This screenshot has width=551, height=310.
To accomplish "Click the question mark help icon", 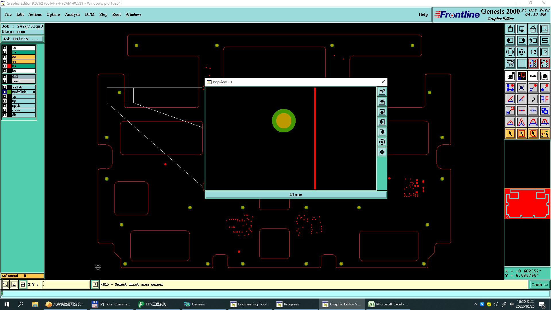I will 544,52.
